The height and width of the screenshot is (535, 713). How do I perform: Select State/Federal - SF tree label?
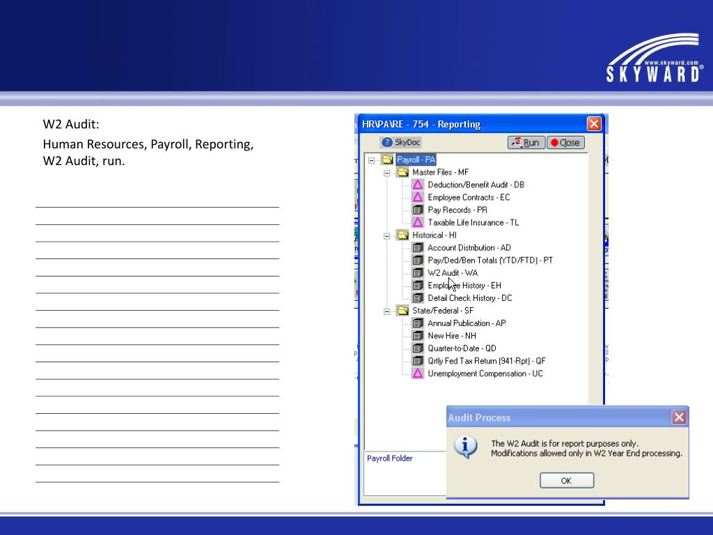coord(443,311)
